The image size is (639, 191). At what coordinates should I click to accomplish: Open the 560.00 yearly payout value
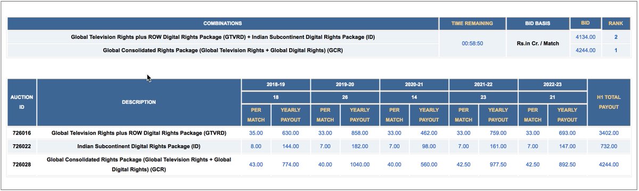(x=429, y=164)
